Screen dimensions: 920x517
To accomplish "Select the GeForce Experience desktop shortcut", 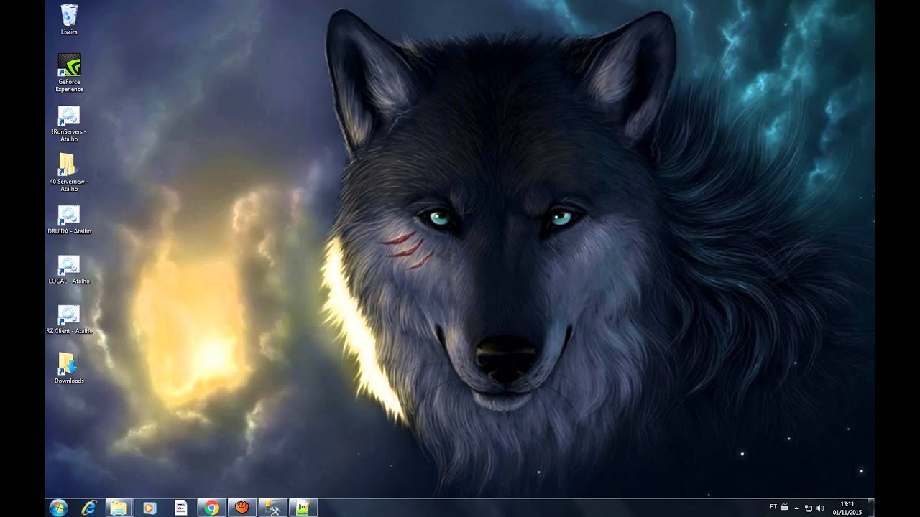I will click(x=70, y=73).
